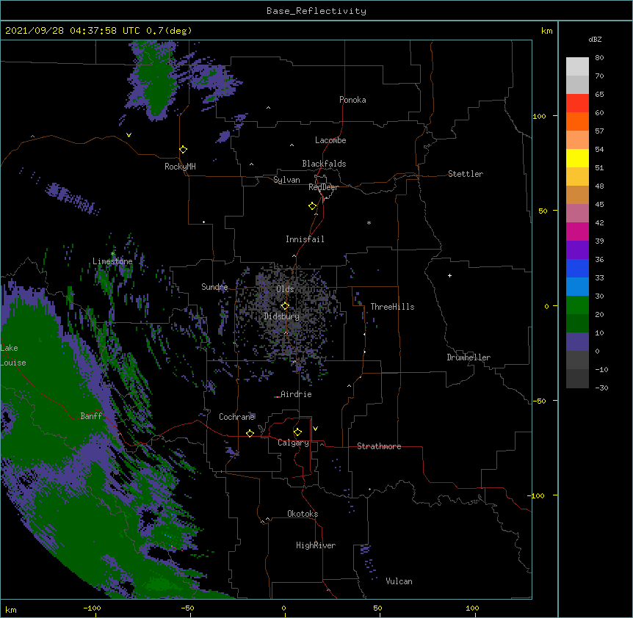Click the white plus marker north of Drumheller
This screenshot has width=633, height=618.
pos(449,276)
